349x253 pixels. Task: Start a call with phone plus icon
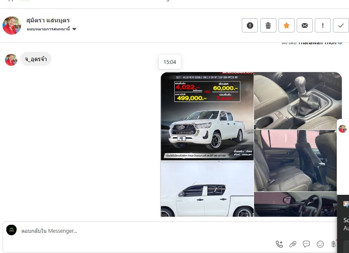coord(279,244)
